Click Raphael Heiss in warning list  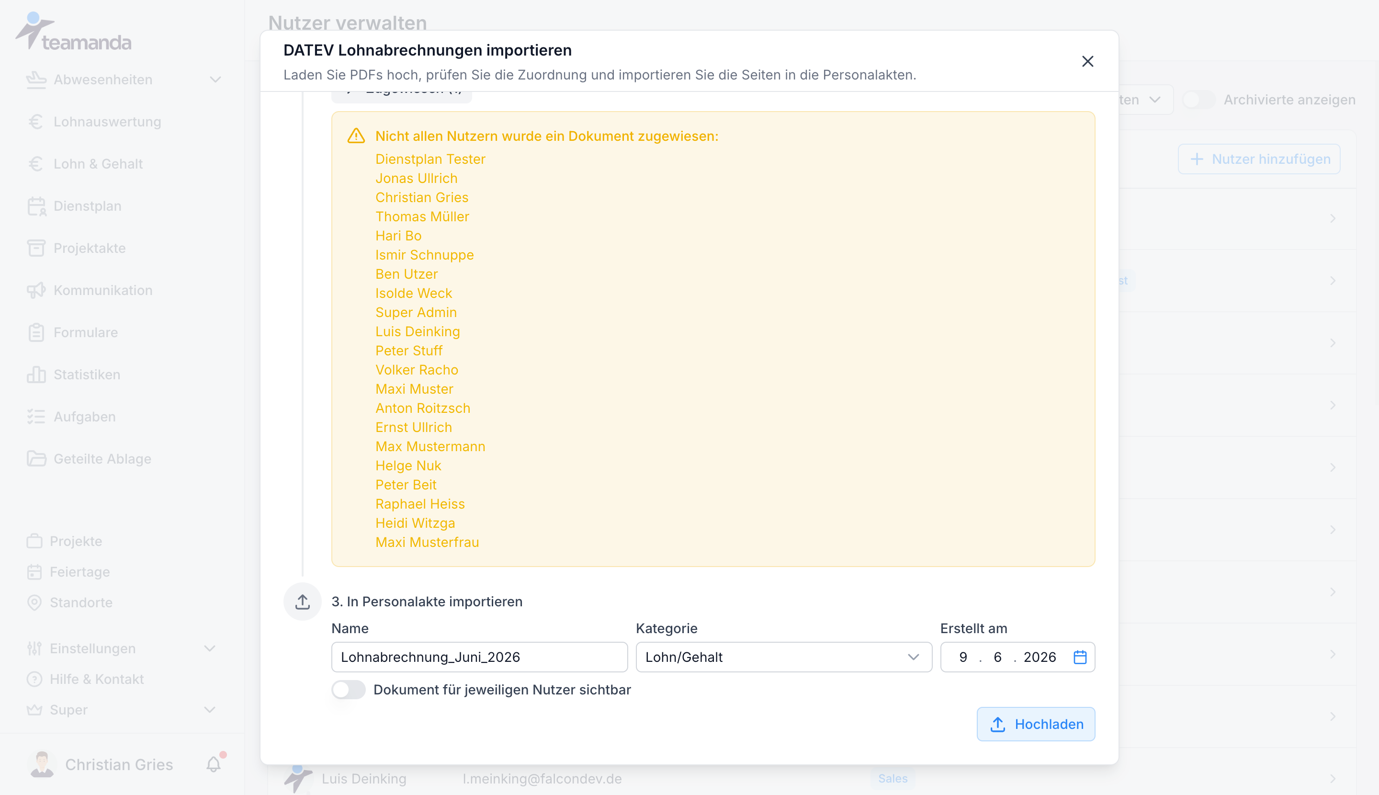point(420,504)
